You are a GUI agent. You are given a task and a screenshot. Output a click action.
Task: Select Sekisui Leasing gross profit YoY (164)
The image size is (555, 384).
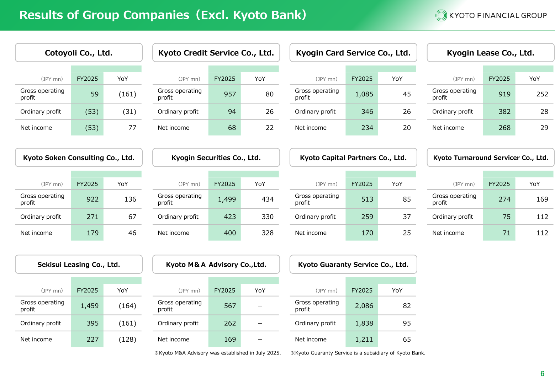[127, 306]
